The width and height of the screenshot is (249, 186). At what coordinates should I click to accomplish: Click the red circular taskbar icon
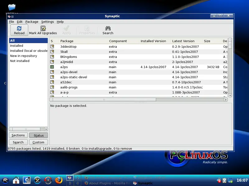[x=48, y=180]
